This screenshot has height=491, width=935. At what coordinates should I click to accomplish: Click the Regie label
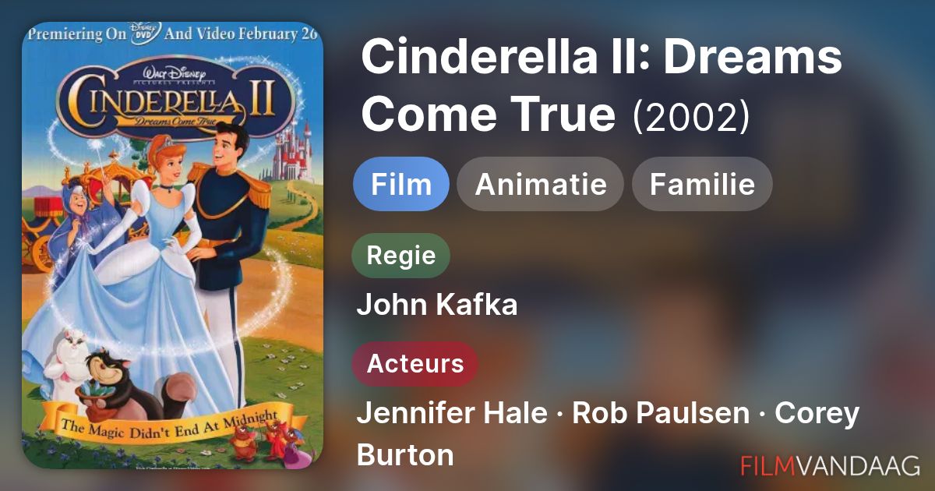point(400,256)
